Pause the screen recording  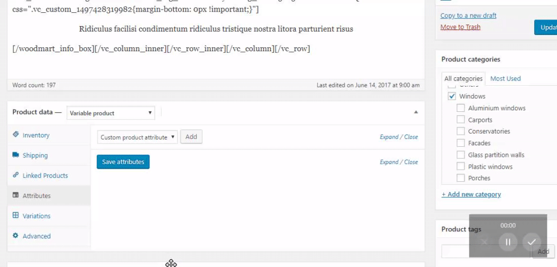coord(507,242)
